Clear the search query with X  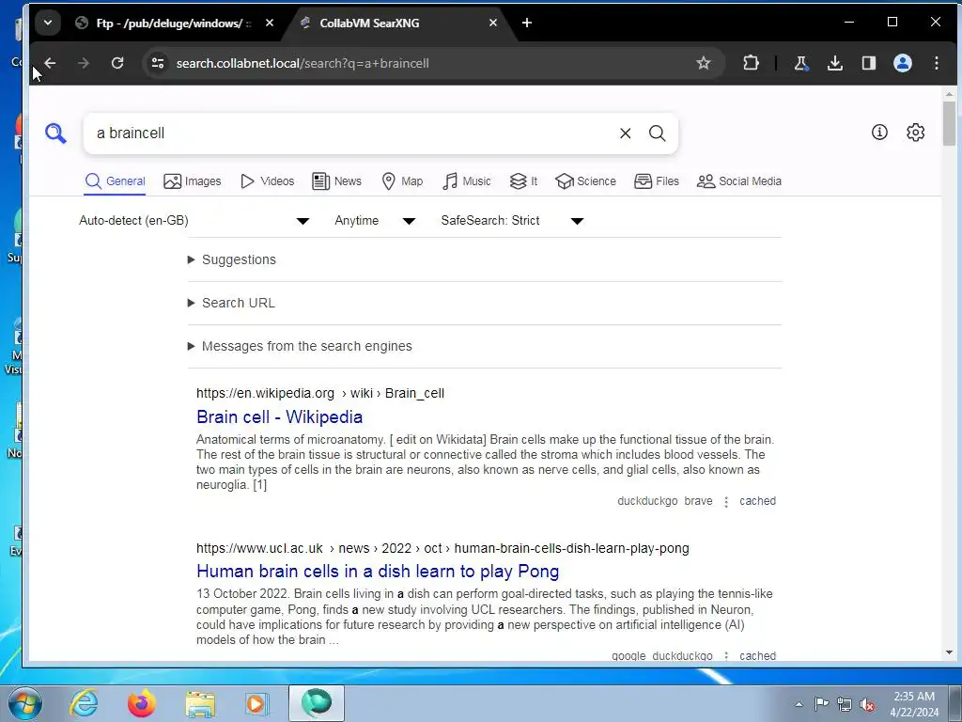tap(625, 133)
